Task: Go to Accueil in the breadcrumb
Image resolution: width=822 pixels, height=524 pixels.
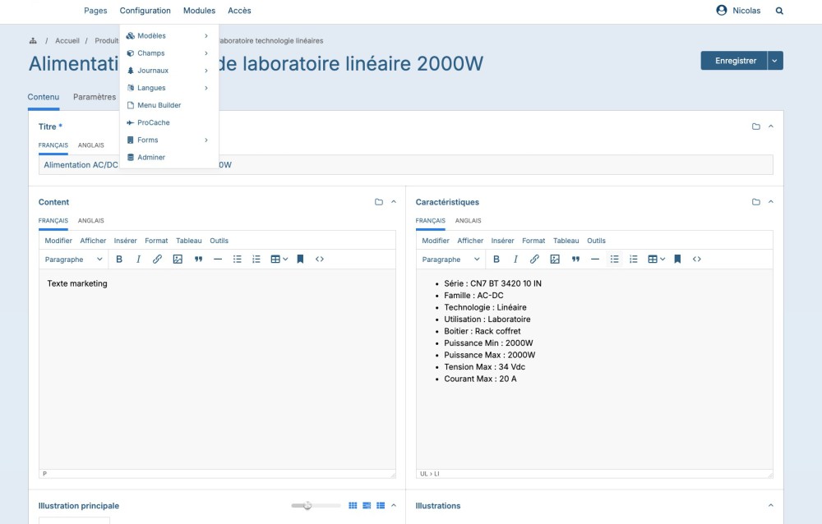Action: tap(67, 40)
